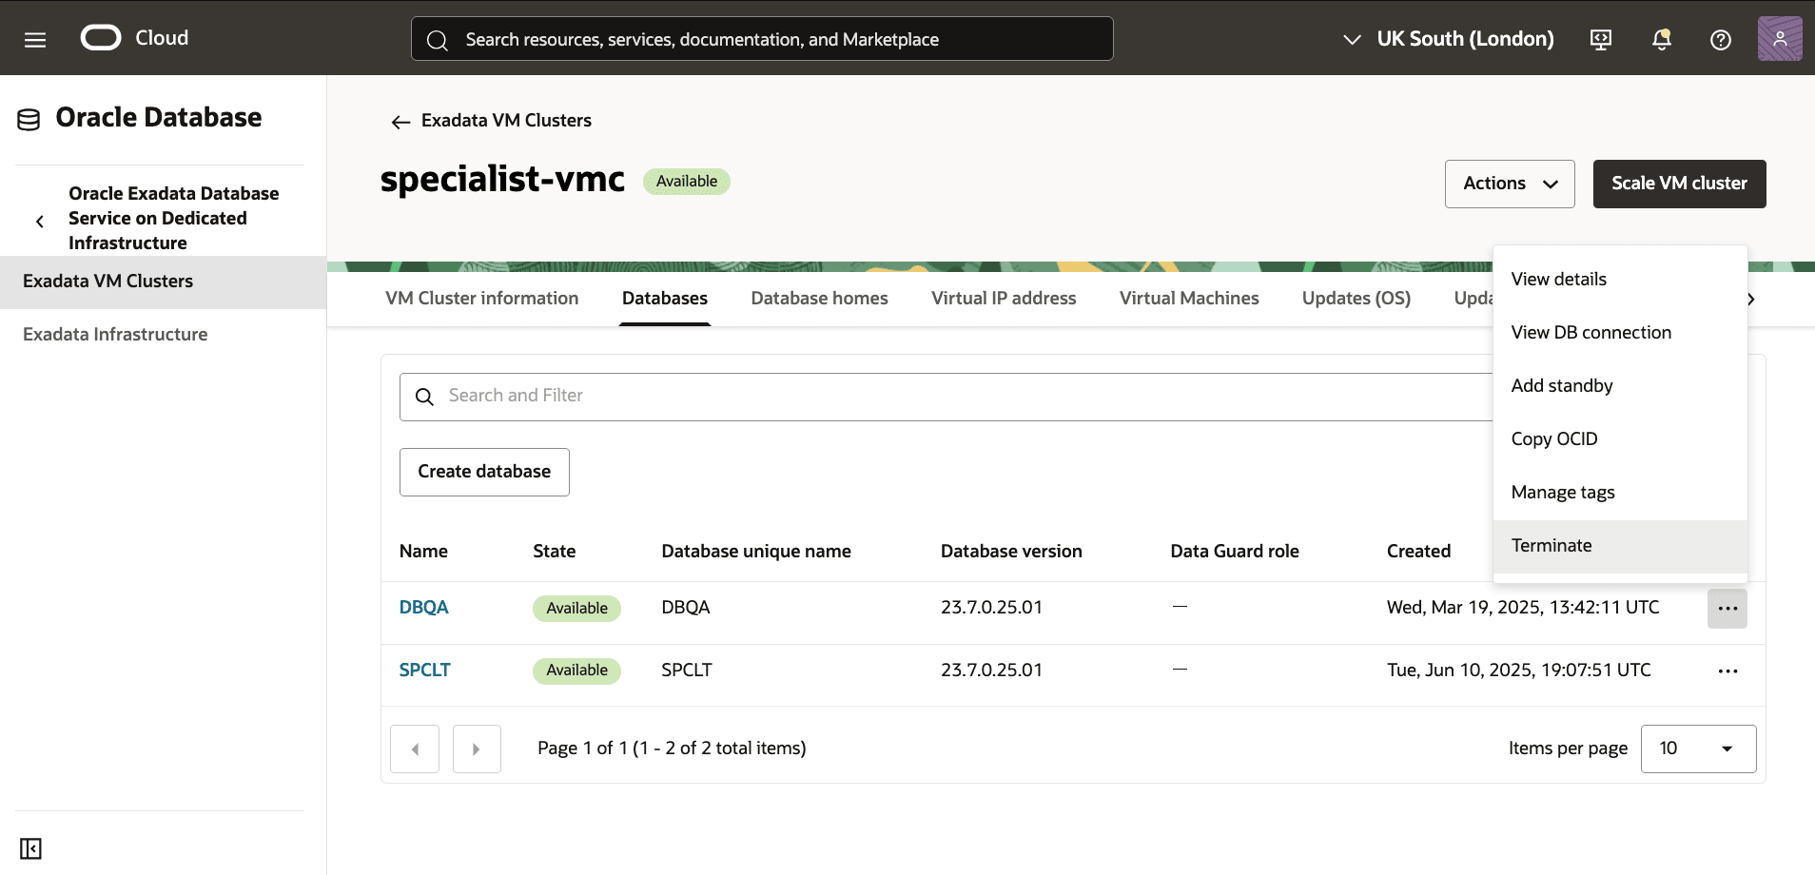This screenshot has width=1815, height=875.
Task: Click the State column header
Action: pos(554,552)
